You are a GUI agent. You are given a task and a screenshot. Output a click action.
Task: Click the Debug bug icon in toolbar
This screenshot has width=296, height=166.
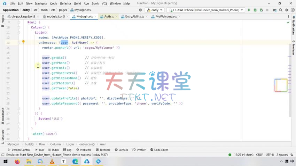255,10
